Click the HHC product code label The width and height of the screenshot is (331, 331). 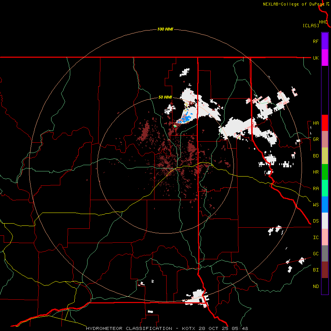click(x=323, y=22)
